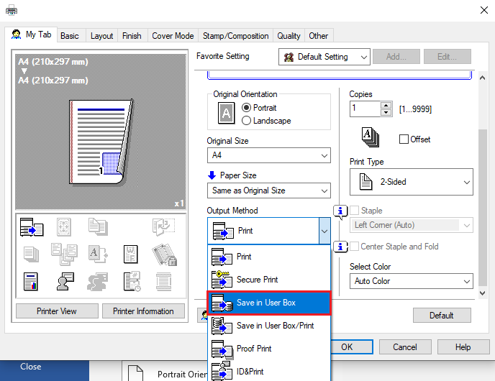Switch to the Finish tab
The height and width of the screenshot is (381, 495).
click(x=132, y=36)
